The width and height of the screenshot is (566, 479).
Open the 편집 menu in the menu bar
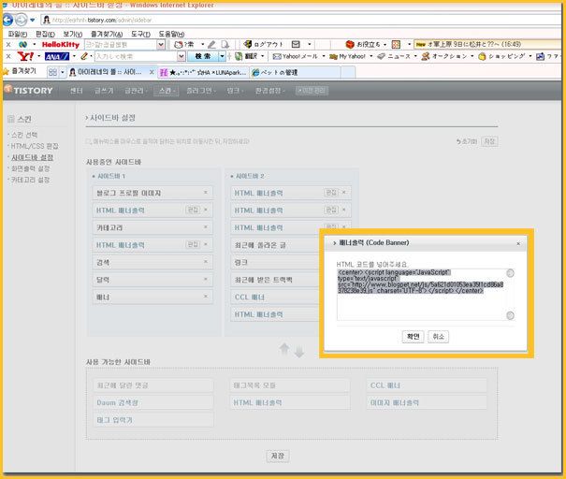coord(45,34)
